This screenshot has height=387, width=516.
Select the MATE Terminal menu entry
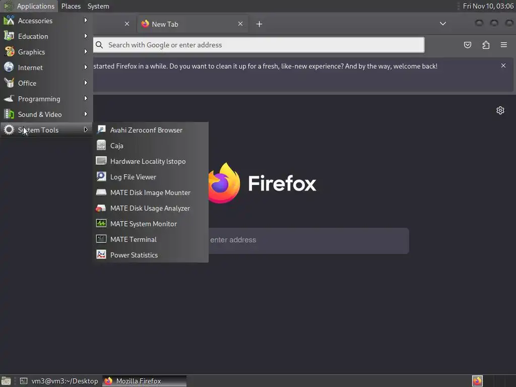150,239
